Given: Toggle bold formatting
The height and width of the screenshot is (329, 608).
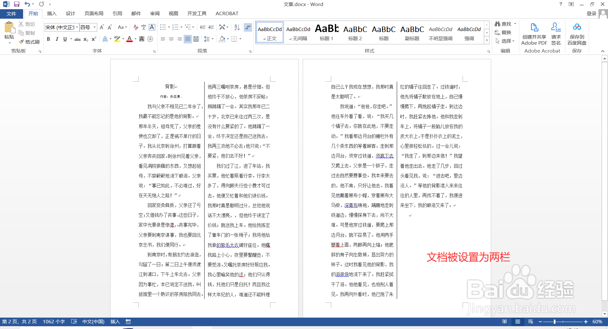Looking at the screenshot, I should (48, 39).
